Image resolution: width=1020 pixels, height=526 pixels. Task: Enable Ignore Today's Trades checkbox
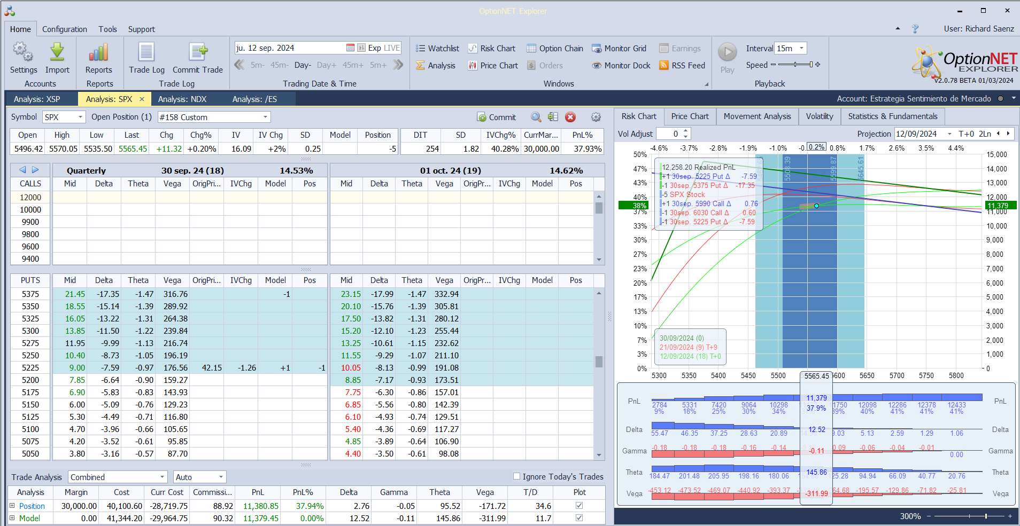point(516,476)
